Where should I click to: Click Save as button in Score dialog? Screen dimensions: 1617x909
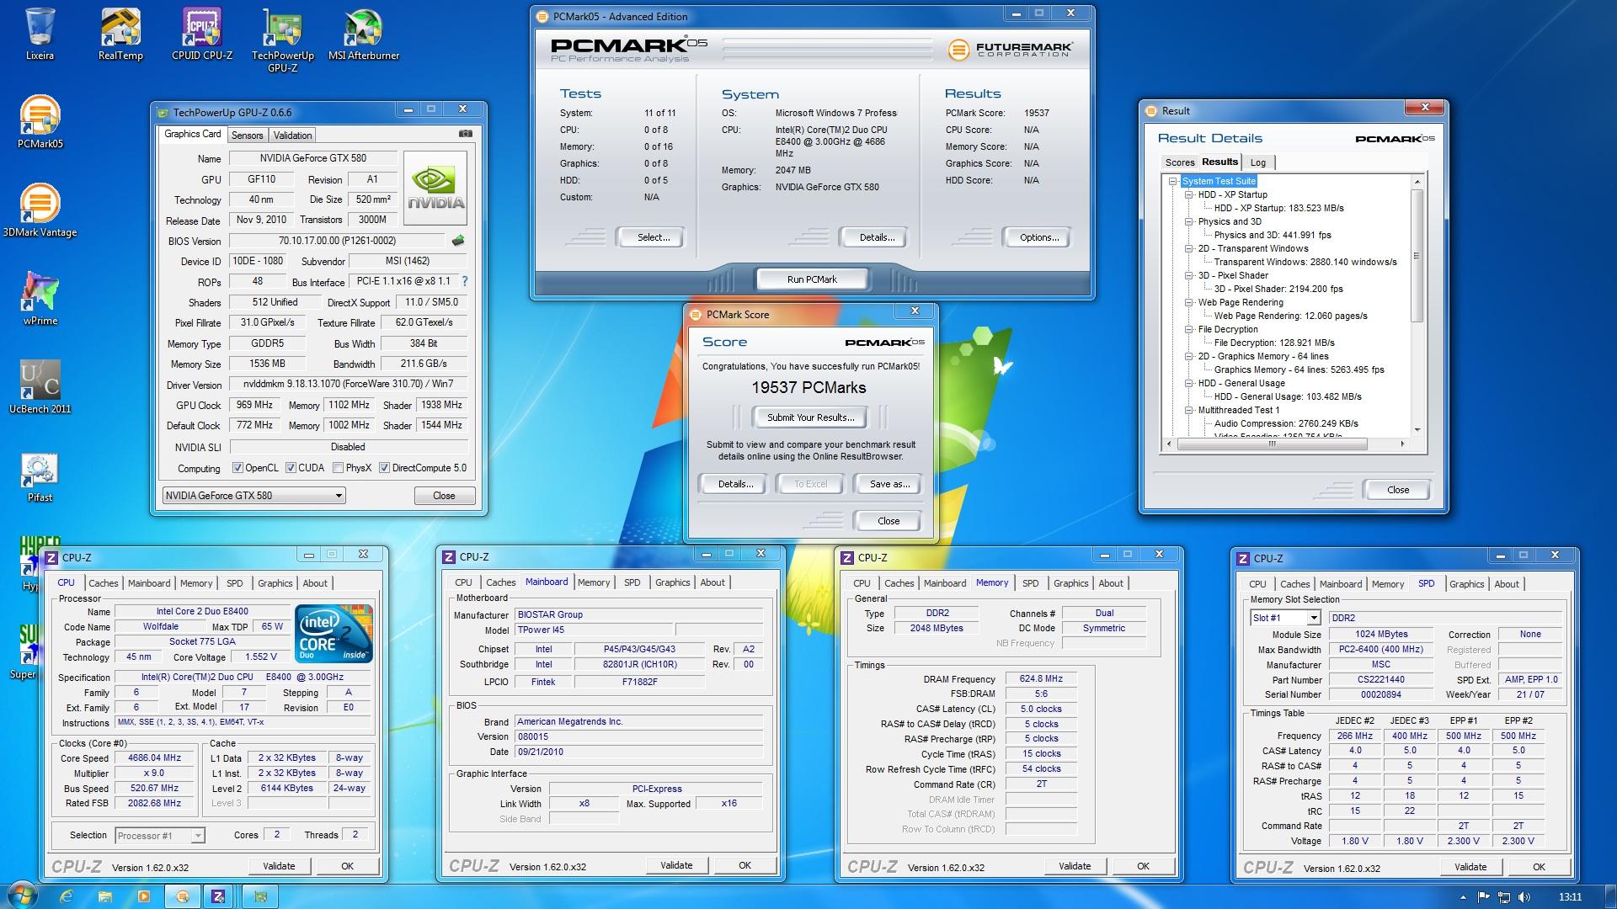pyautogui.click(x=889, y=484)
